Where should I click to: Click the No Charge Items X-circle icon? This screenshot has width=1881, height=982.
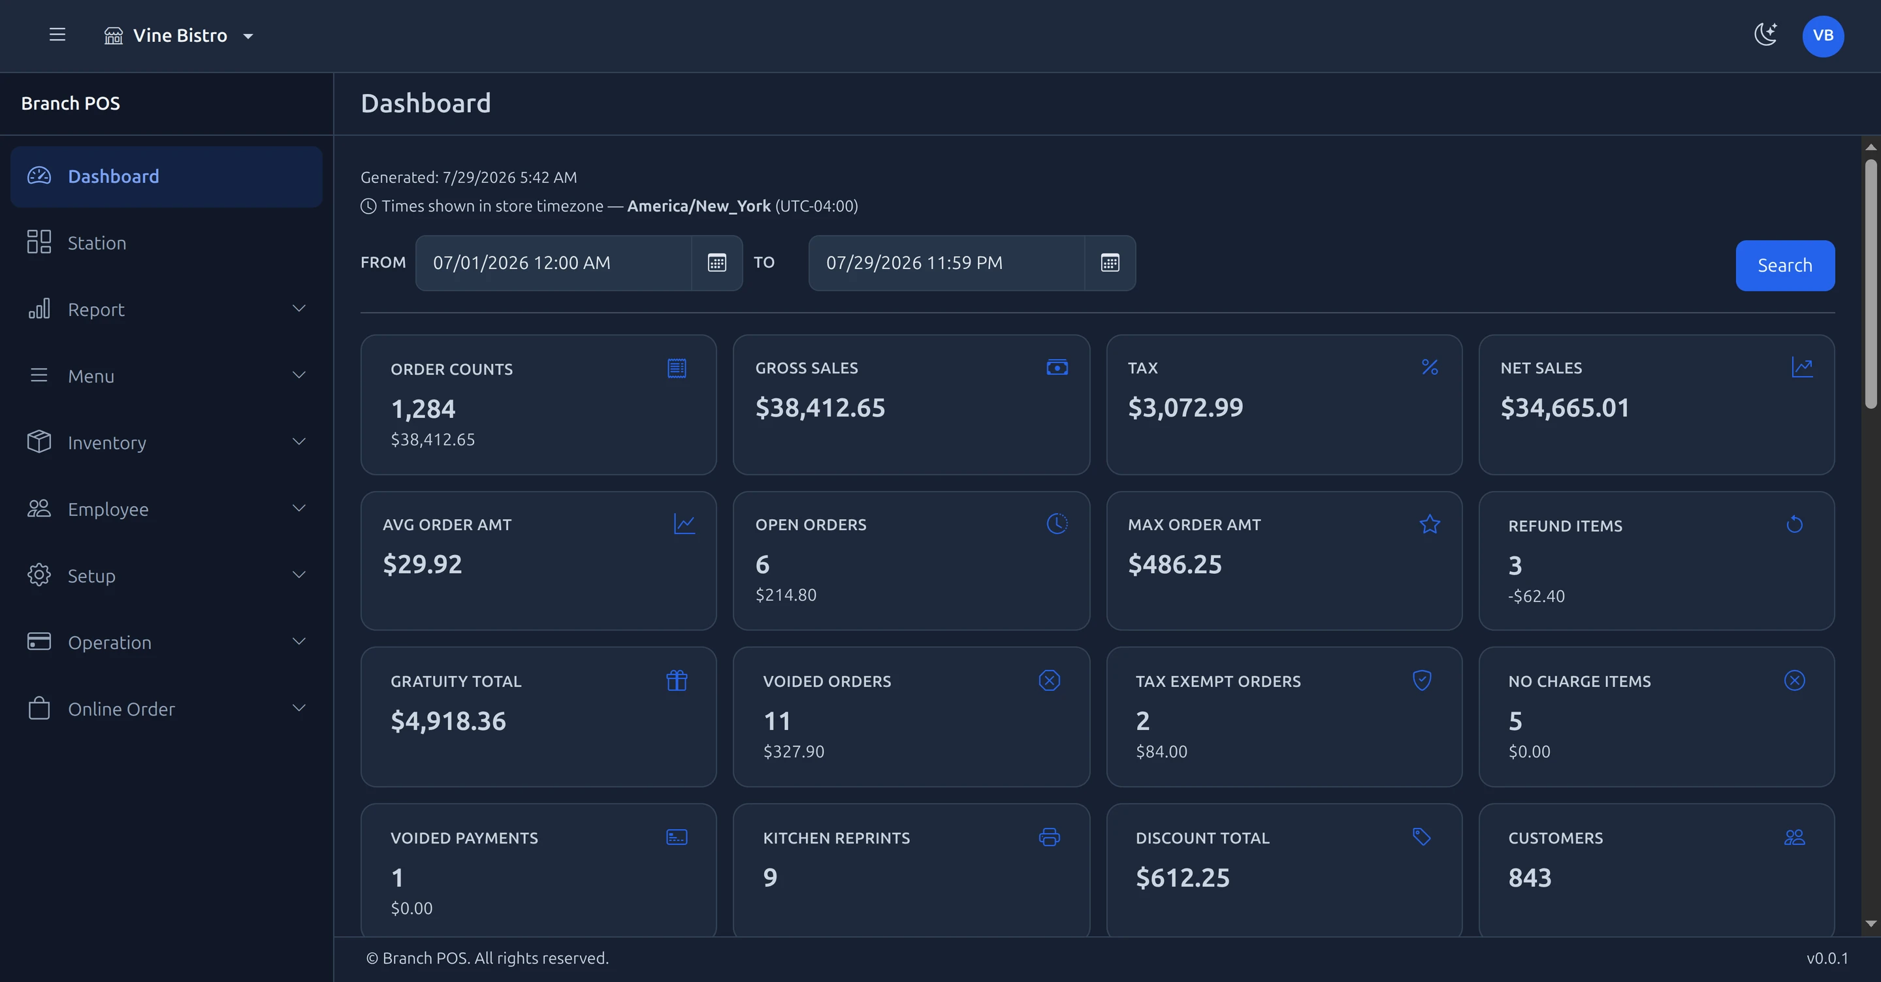(1795, 680)
